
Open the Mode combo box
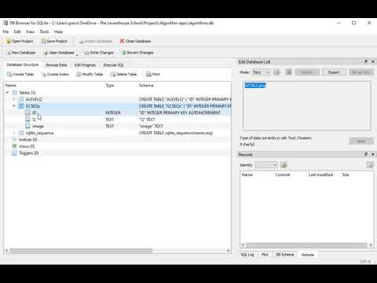click(261, 72)
